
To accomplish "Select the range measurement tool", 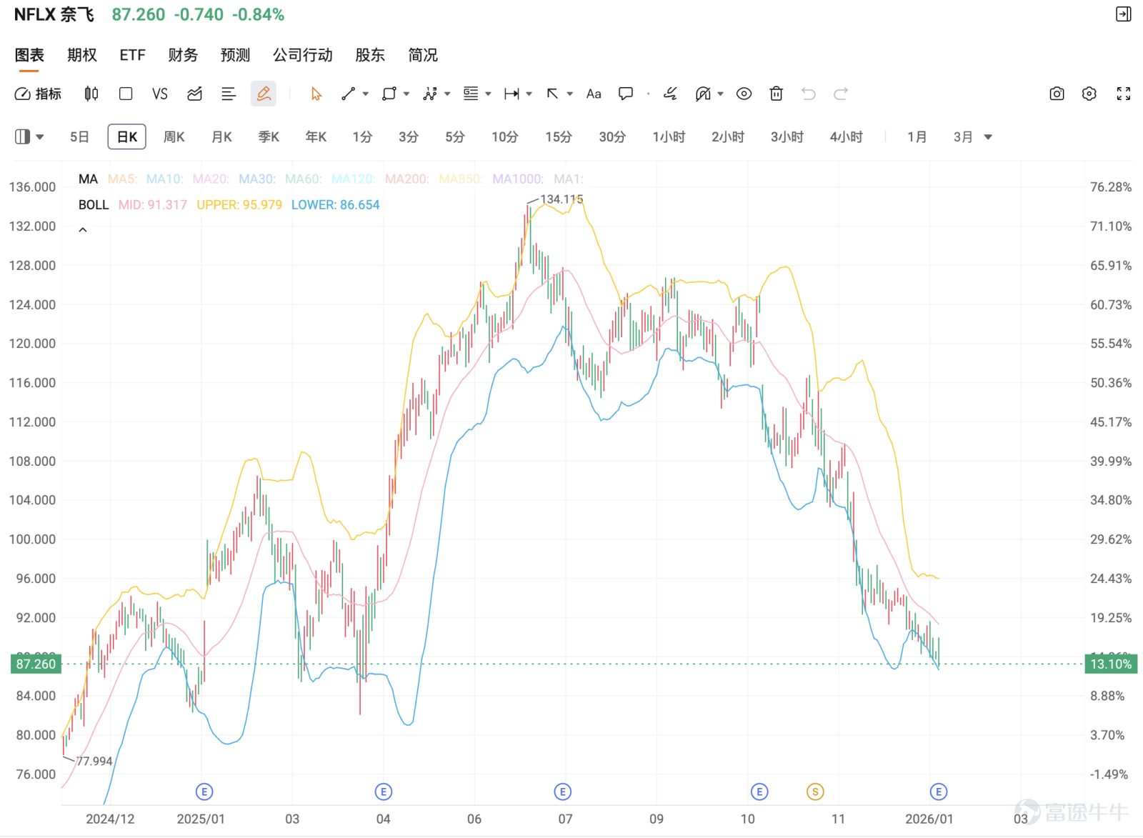I will pos(511,94).
